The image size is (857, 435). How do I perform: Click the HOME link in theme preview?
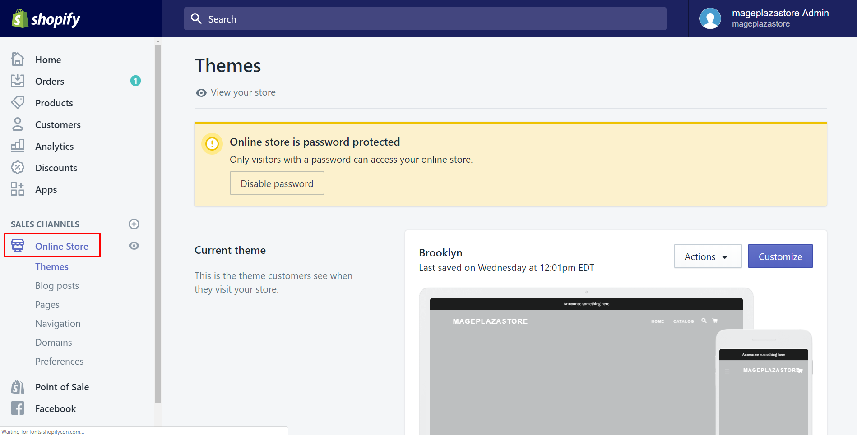[x=658, y=321]
